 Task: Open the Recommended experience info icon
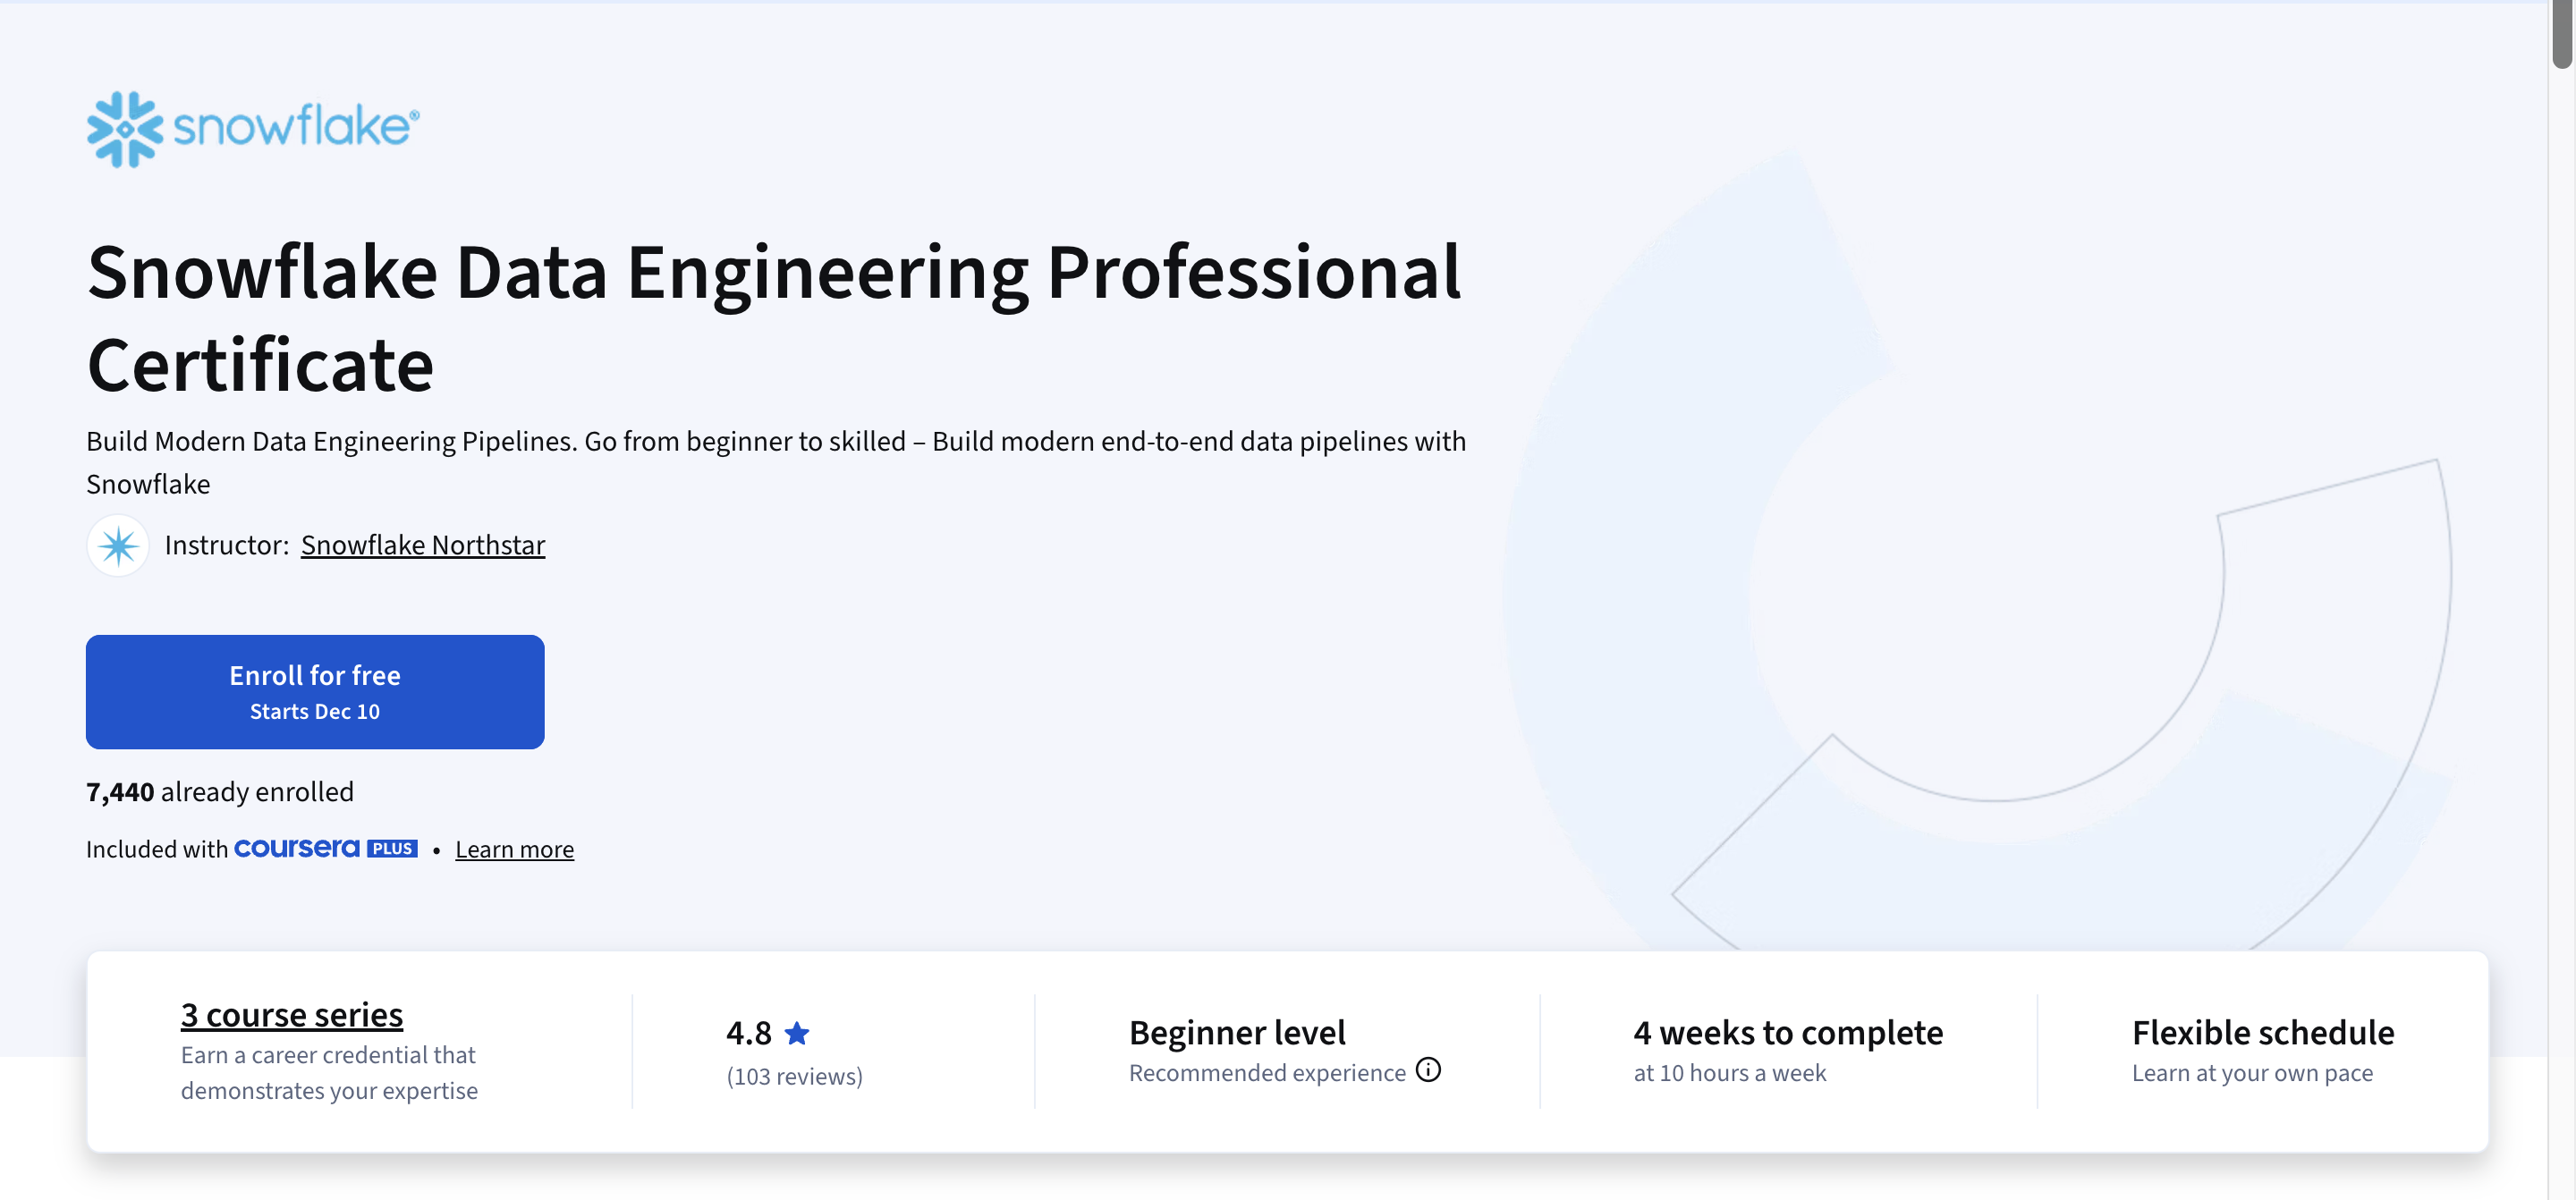(1428, 1070)
